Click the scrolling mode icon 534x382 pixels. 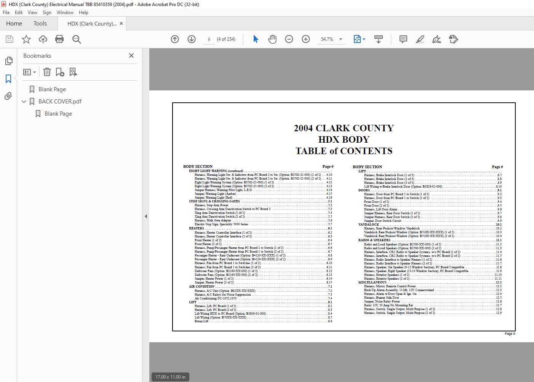click(379, 39)
